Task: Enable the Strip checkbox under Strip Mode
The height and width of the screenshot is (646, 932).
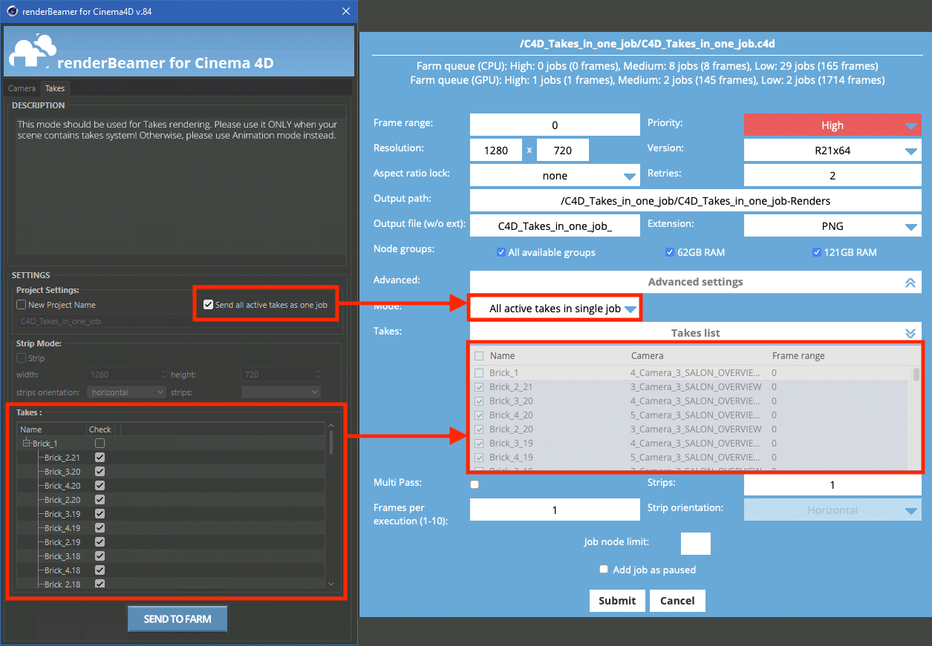Action: click(x=22, y=358)
